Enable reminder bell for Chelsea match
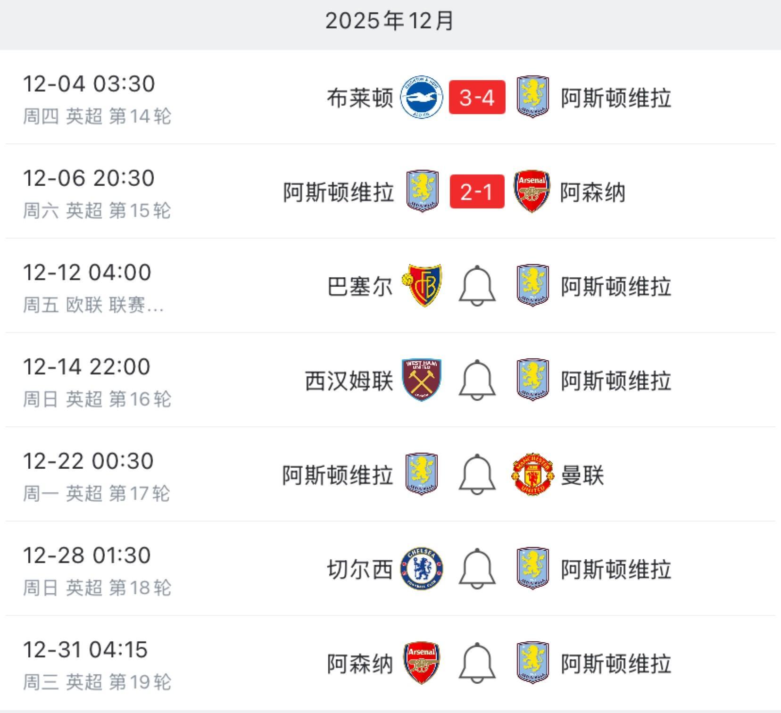781x713 pixels. (477, 569)
